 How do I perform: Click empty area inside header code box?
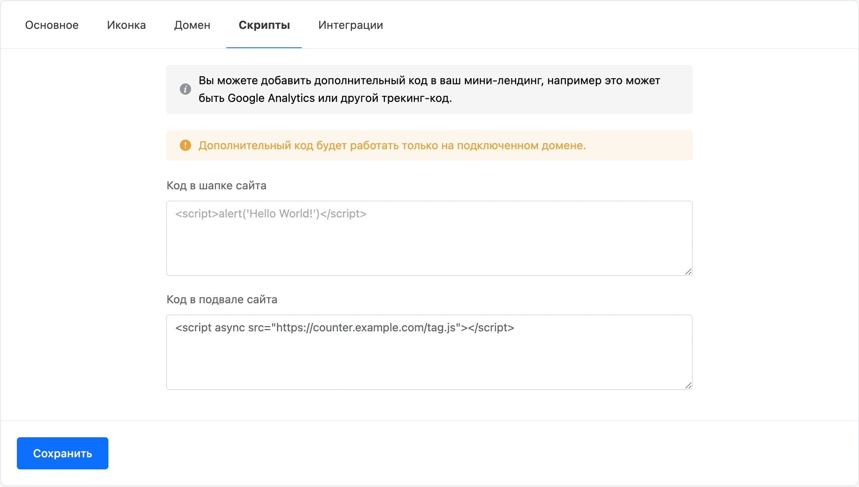tap(429, 251)
